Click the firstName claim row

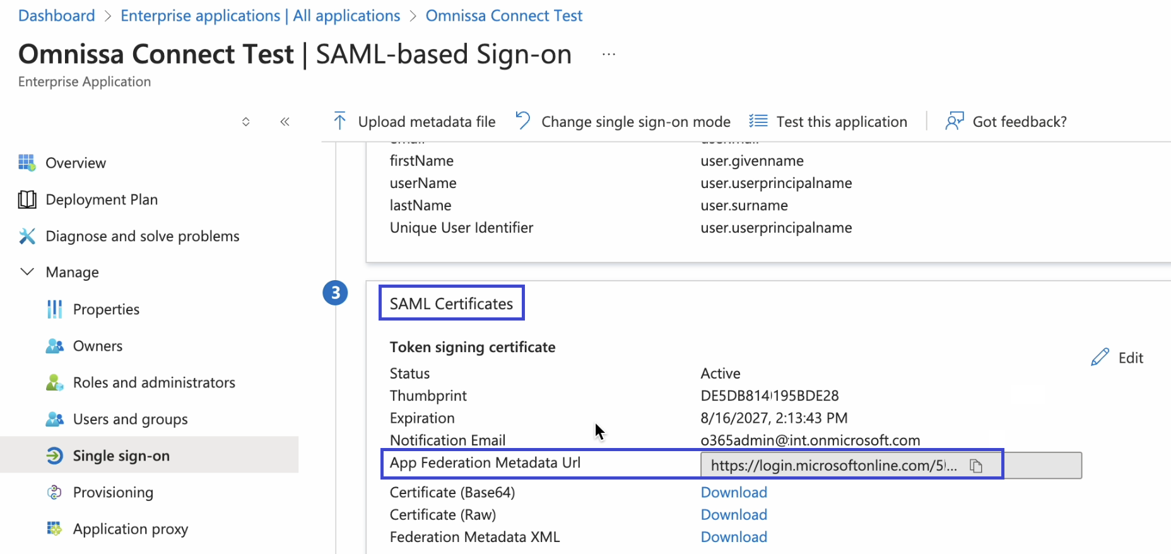[x=421, y=161]
